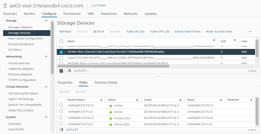Open Default VM Compatibility

[x=25, y=105]
